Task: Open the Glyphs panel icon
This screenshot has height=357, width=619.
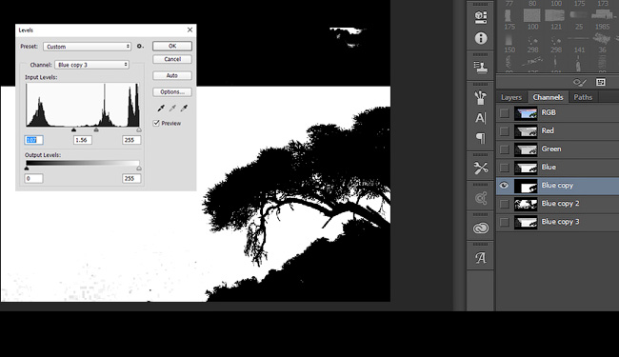Action: click(x=480, y=258)
